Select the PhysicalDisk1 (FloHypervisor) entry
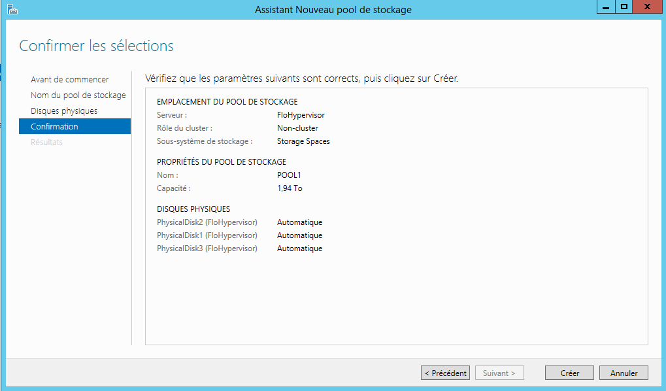 tap(207, 235)
